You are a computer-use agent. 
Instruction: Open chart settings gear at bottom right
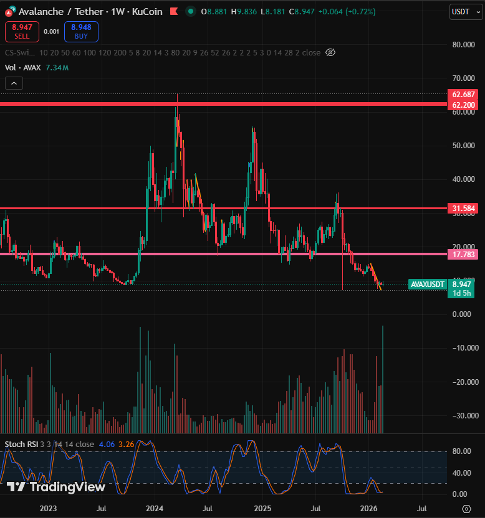466,509
